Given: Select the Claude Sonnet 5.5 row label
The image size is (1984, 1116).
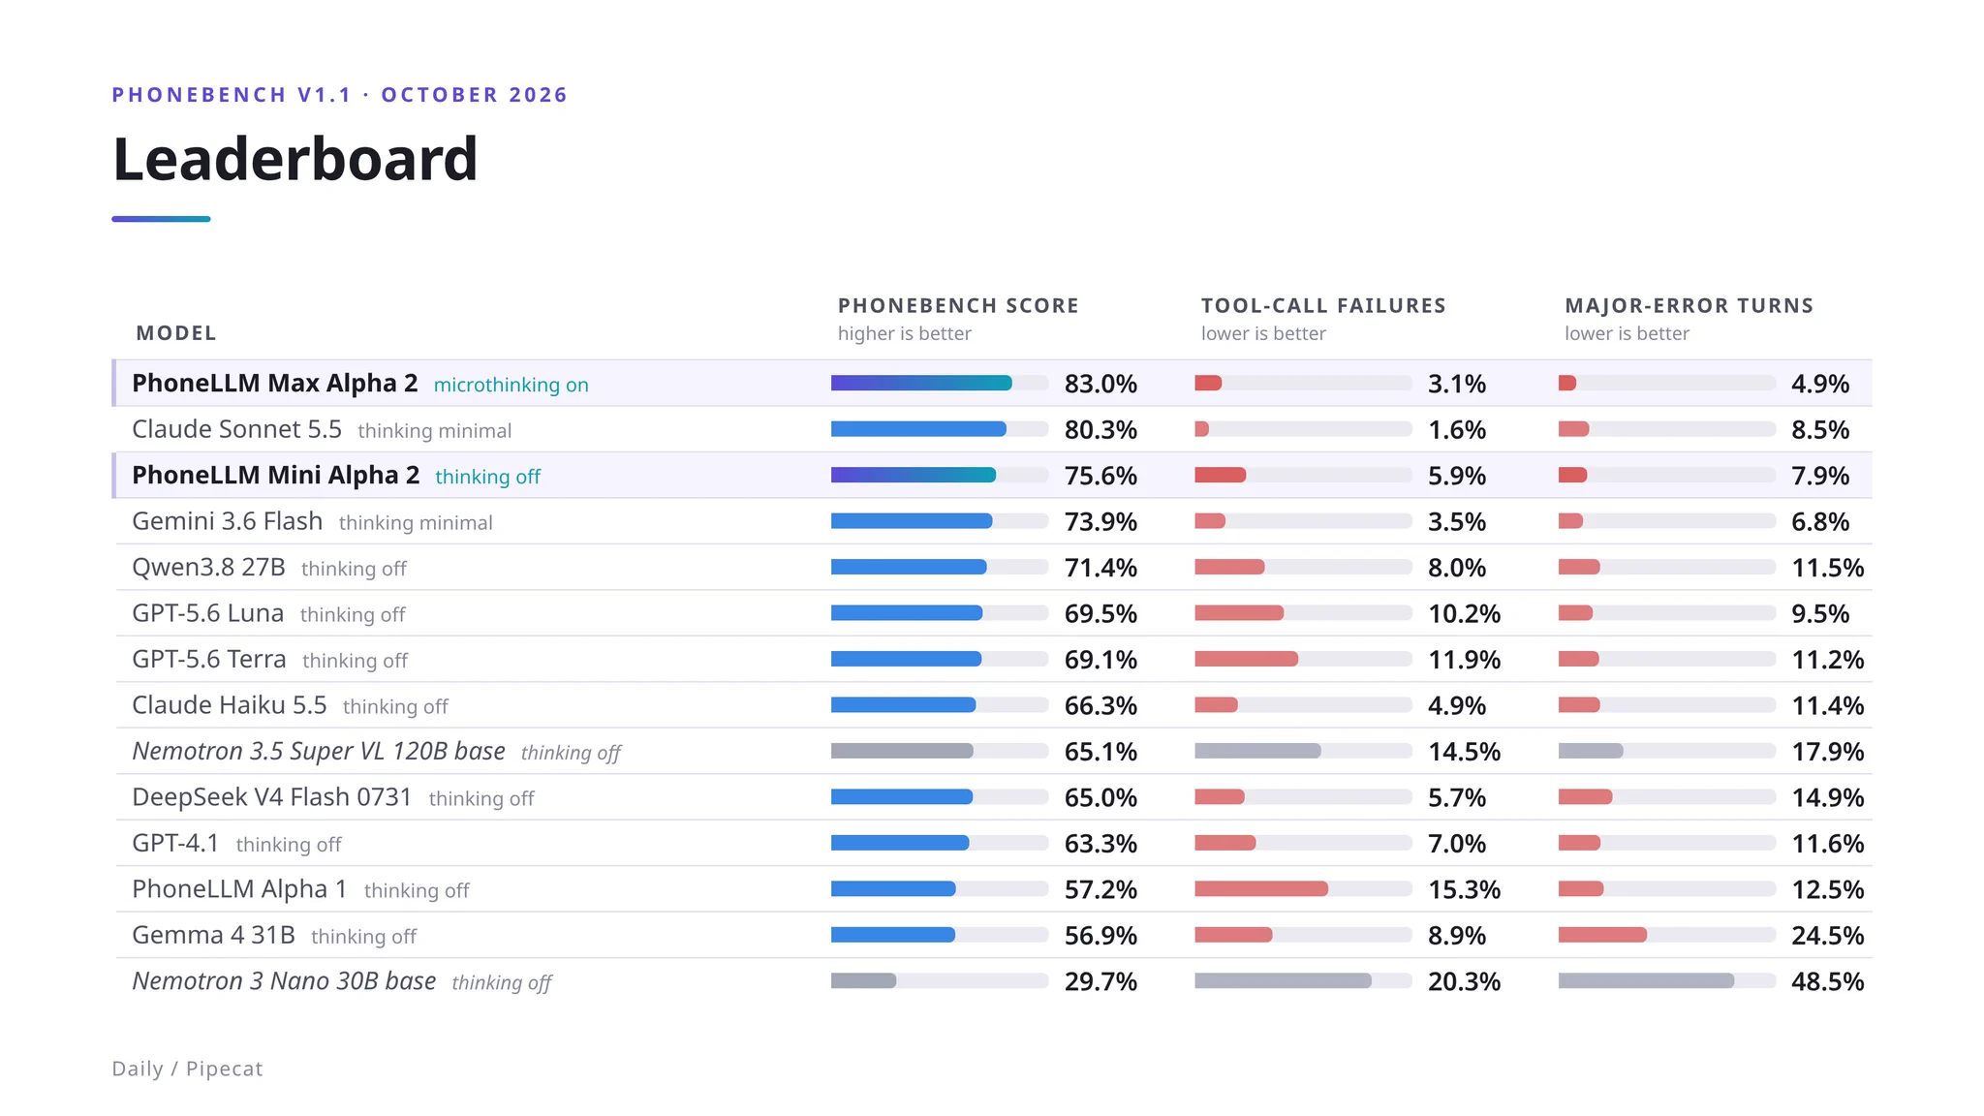Looking at the screenshot, I should (236, 429).
